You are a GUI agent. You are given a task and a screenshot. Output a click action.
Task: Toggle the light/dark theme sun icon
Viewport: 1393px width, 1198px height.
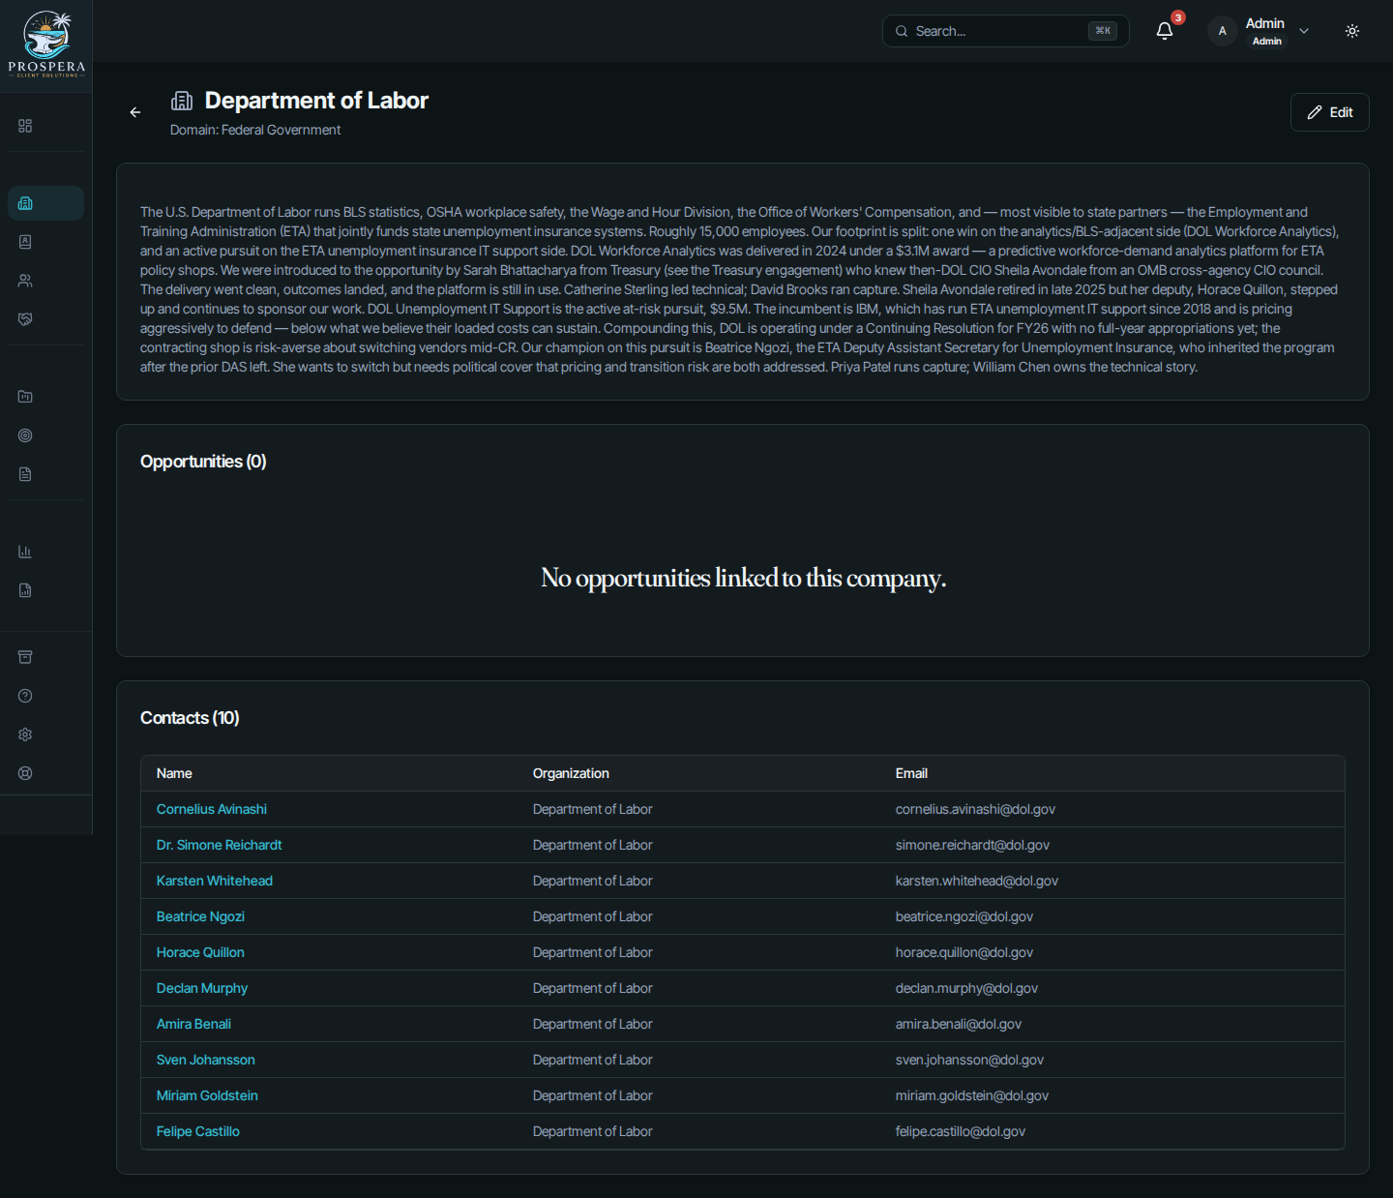tap(1352, 31)
